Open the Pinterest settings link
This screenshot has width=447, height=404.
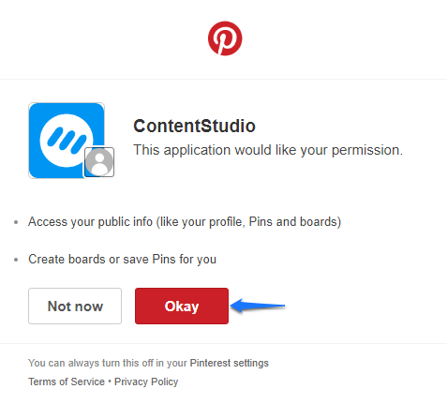230,363
